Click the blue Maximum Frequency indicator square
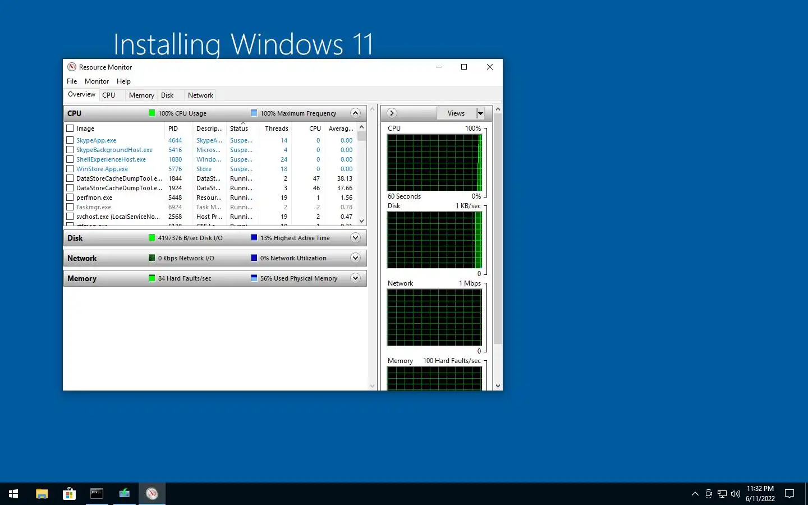Viewport: 808px width, 505px height. click(254, 113)
